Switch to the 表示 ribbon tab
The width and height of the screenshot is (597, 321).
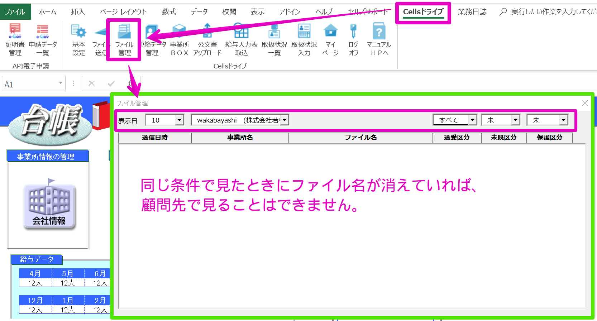coord(258,11)
